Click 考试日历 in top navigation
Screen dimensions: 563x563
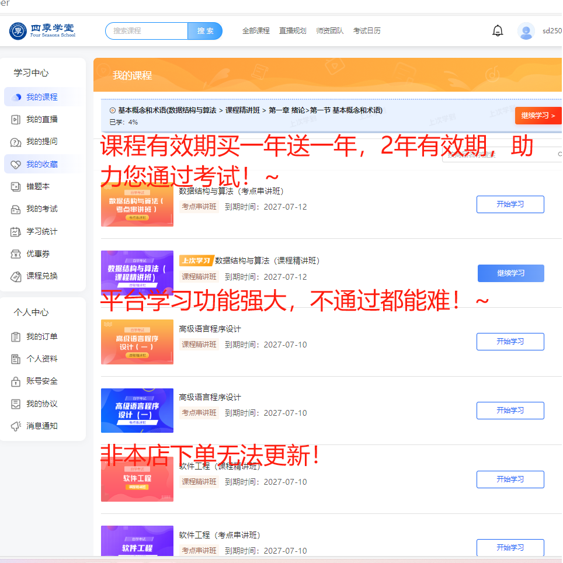click(x=367, y=31)
